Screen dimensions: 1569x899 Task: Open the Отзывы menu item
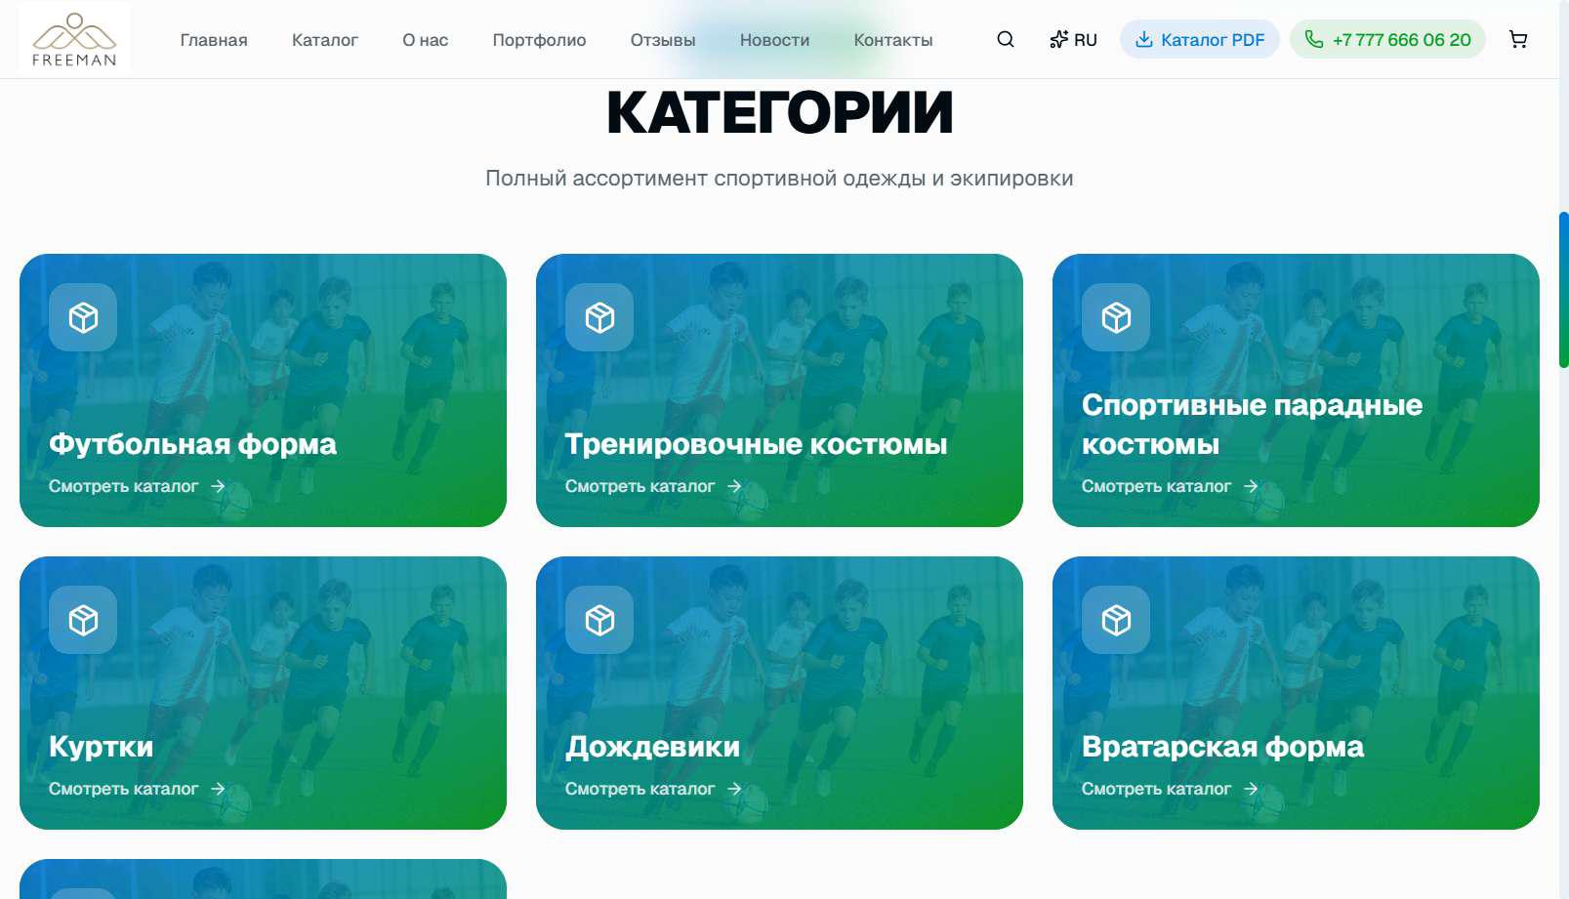coord(663,40)
